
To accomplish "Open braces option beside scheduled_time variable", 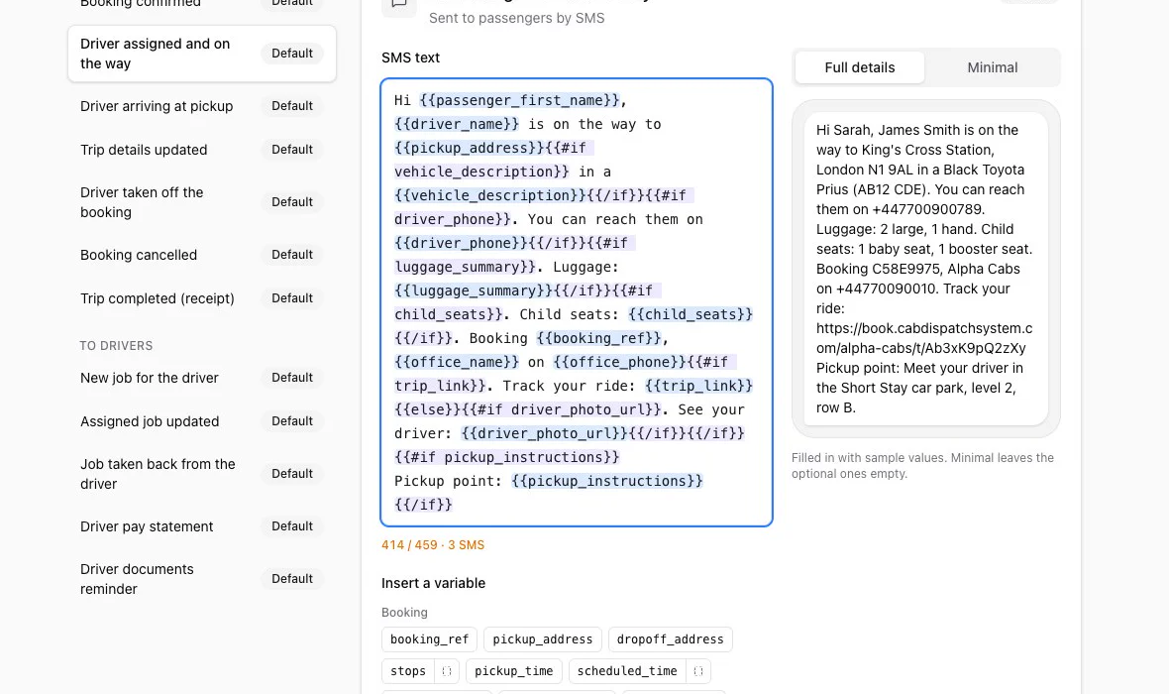I will point(697,671).
